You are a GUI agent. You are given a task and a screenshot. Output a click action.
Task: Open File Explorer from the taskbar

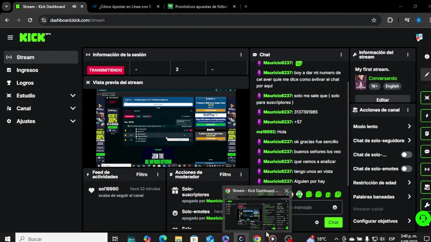click(x=178, y=239)
